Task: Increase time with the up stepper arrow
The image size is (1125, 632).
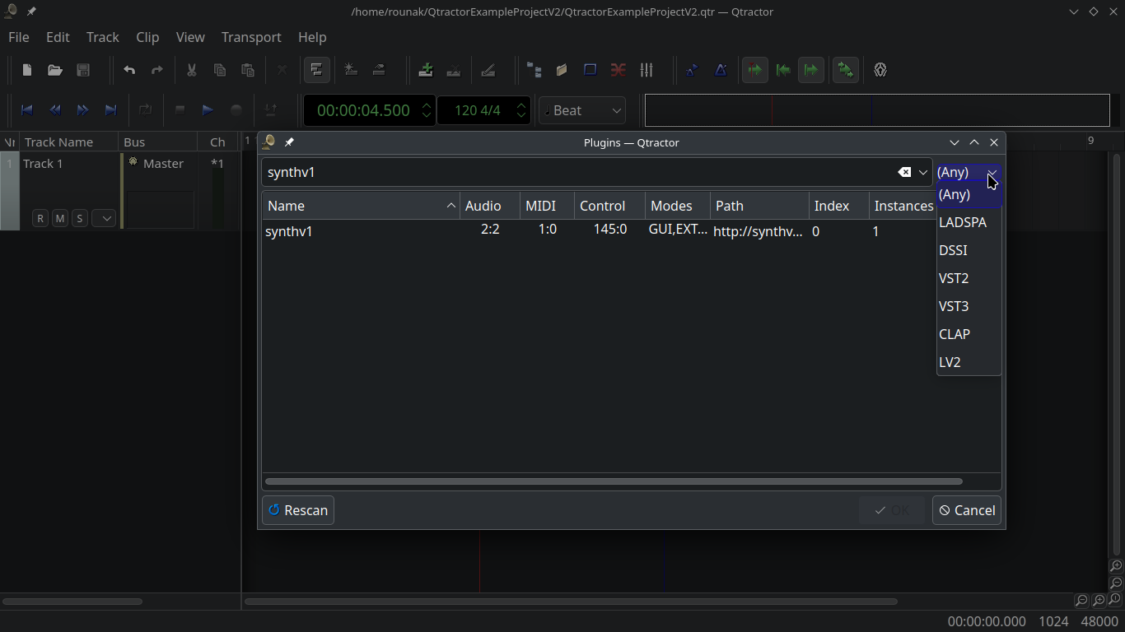Action: [x=427, y=105]
